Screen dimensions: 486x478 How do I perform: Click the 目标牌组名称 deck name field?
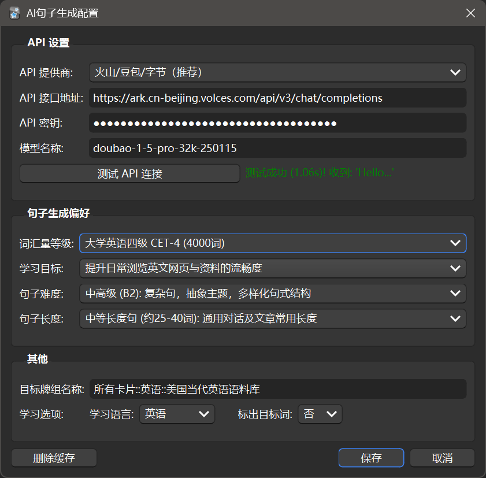click(278, 388)
